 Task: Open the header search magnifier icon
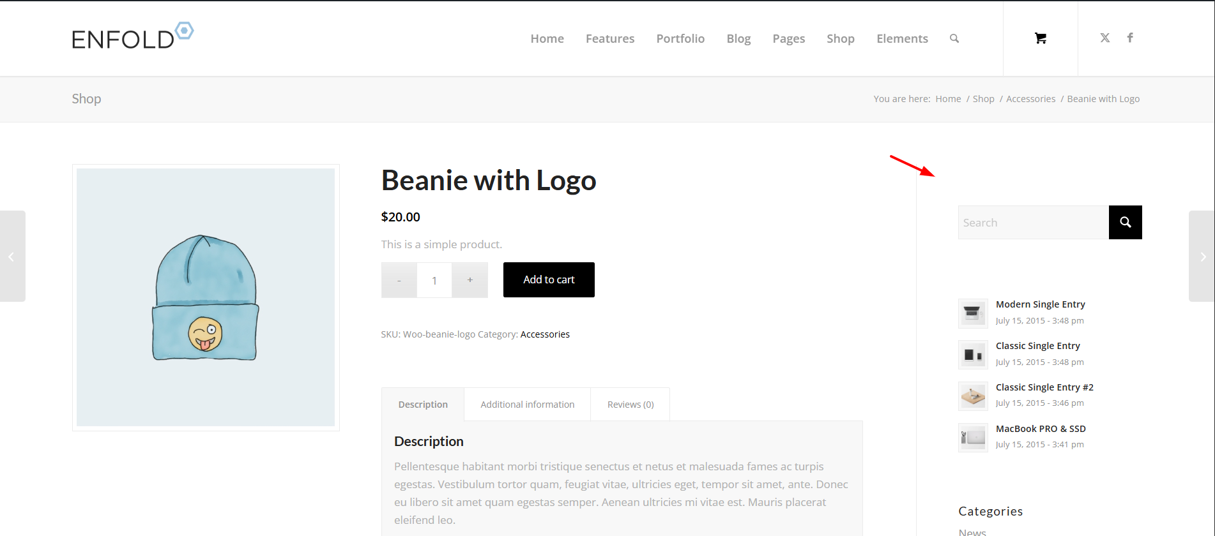pyautogui.click(x=954, y=38)
